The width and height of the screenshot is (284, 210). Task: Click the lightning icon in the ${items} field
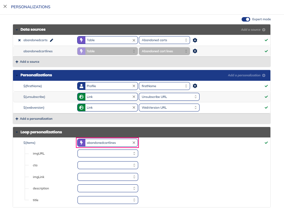pos(81,143)
